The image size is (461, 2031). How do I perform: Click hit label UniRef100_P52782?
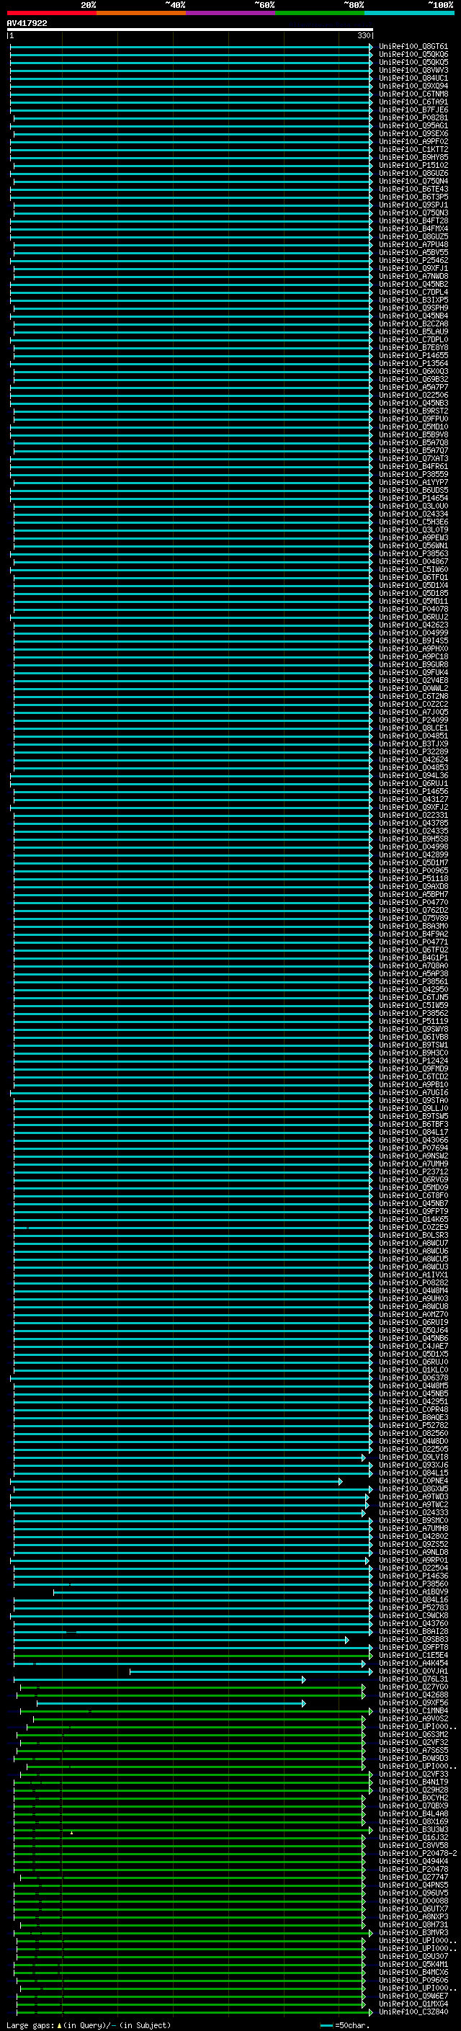pyautogui.click(x=413, y=1426)
